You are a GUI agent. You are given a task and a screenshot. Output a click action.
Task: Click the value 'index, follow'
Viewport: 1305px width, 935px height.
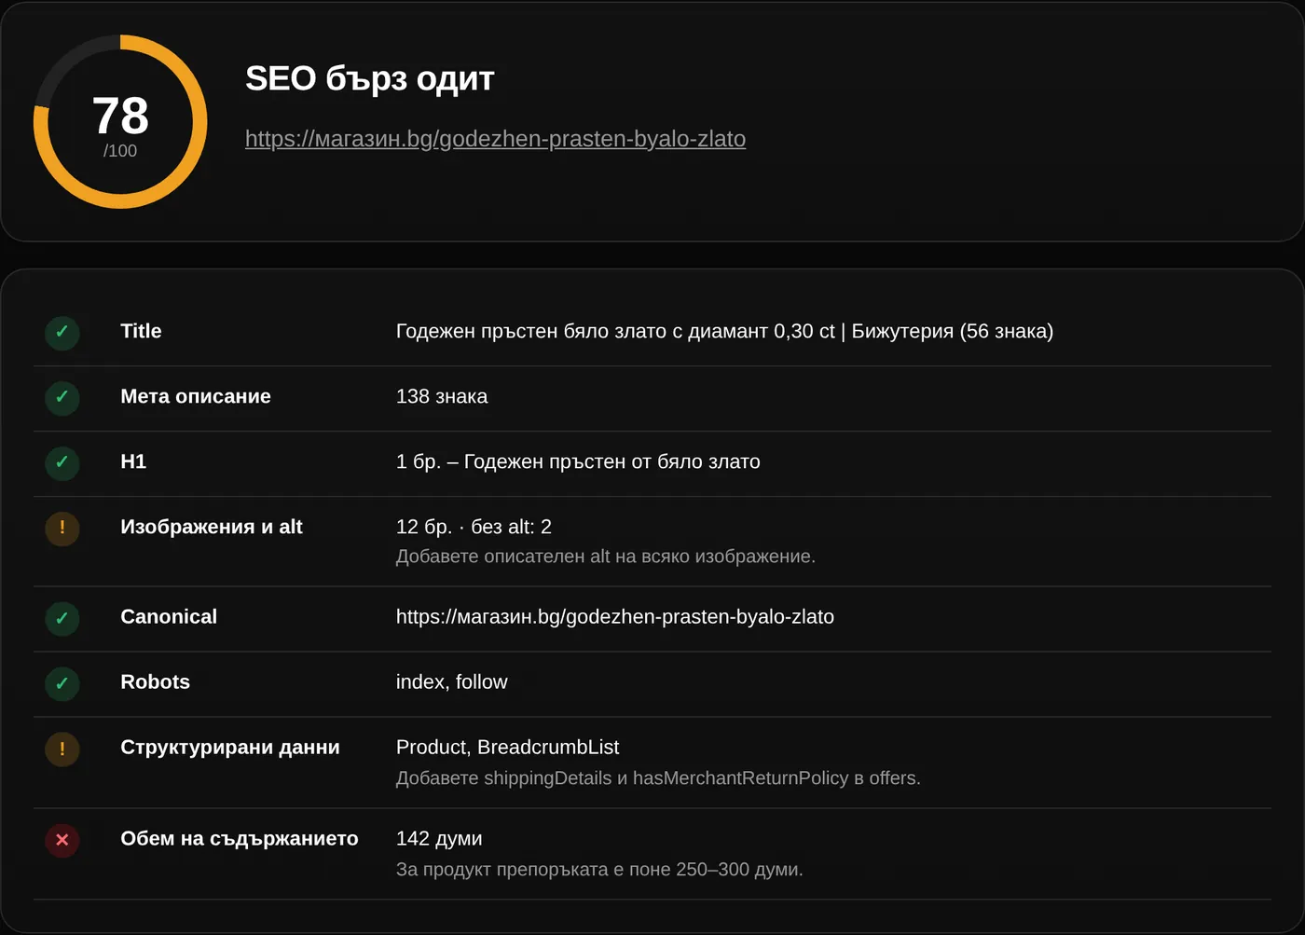click(452, 681)
